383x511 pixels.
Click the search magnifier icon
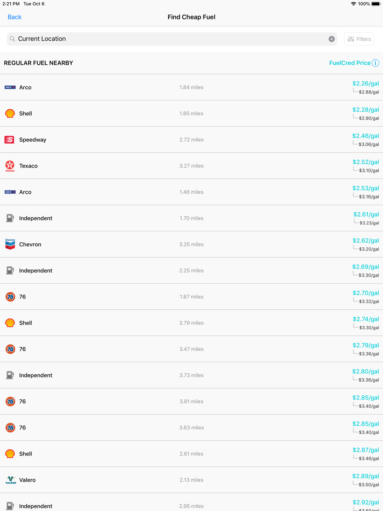click(12, 39)
